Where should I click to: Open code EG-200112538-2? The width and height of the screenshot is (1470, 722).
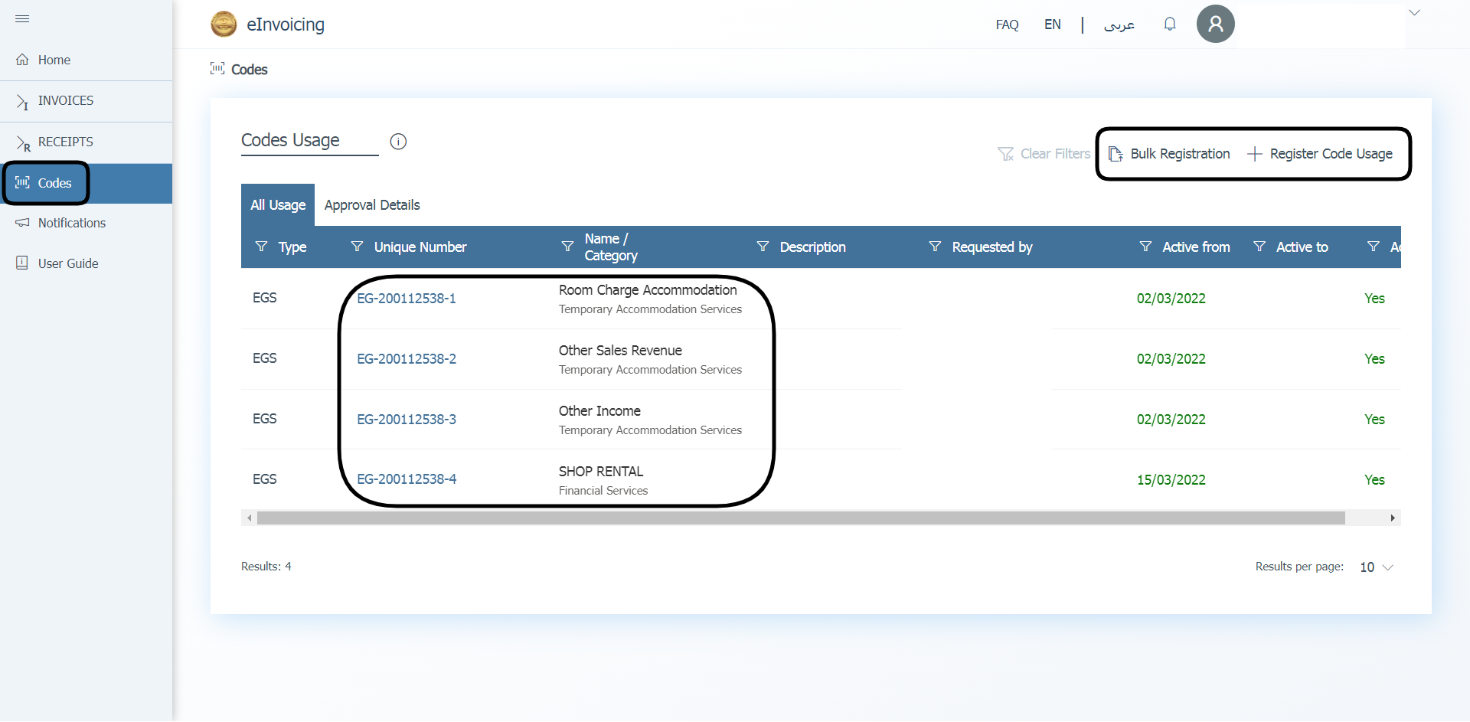[x=407, y=359]
